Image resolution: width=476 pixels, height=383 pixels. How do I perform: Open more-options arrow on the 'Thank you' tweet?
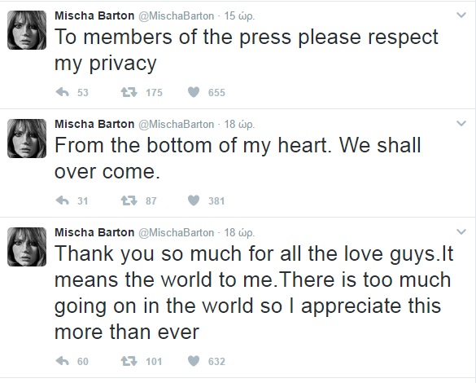(461, 232)
